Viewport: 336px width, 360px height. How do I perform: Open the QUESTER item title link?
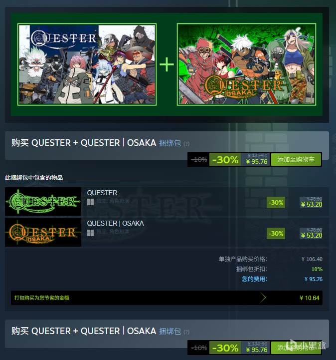point(102,193)
